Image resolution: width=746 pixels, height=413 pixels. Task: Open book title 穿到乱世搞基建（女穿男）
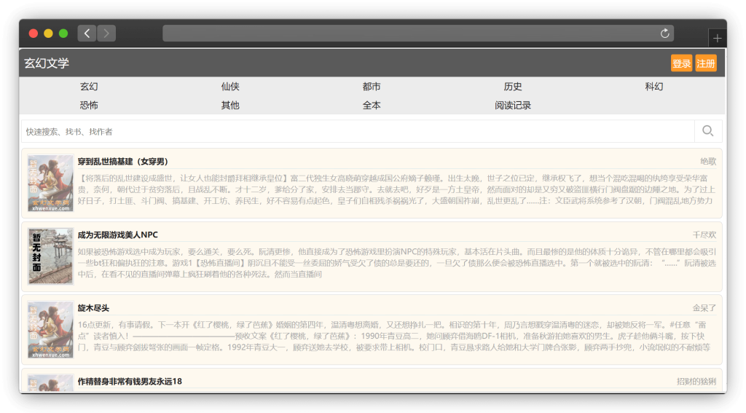pyautogui.click(x=122, y=161)
